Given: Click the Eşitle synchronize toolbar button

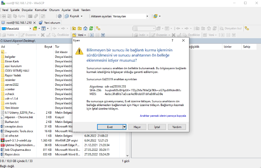Looking at the screenshot, I should point(19,16).
